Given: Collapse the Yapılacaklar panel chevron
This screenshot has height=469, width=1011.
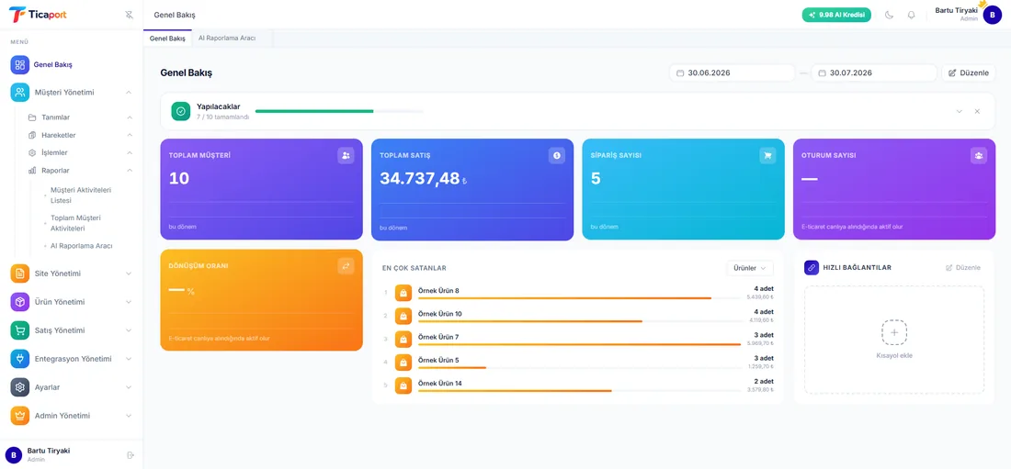Looking at the screenshot, I should (959, 111).
